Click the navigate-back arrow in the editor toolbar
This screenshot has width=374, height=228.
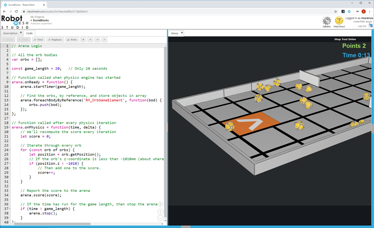coord(90,39)
